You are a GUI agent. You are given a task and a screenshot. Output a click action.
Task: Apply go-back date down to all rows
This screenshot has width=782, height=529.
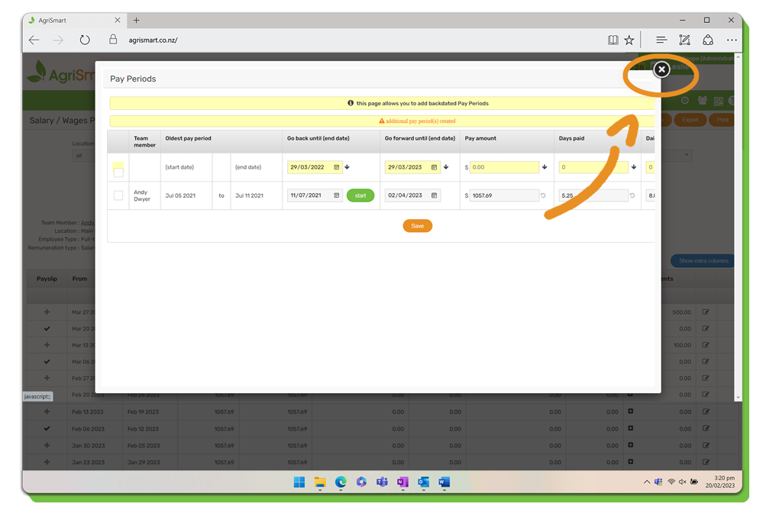coord(347,167)
